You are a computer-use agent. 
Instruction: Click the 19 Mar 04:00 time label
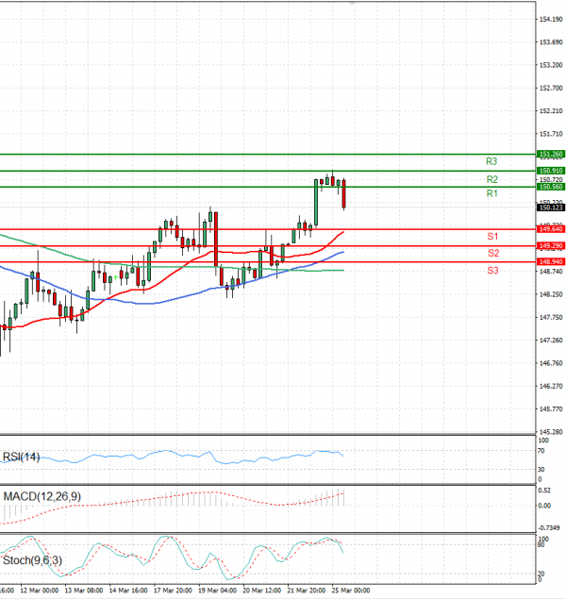pos(217,591)
